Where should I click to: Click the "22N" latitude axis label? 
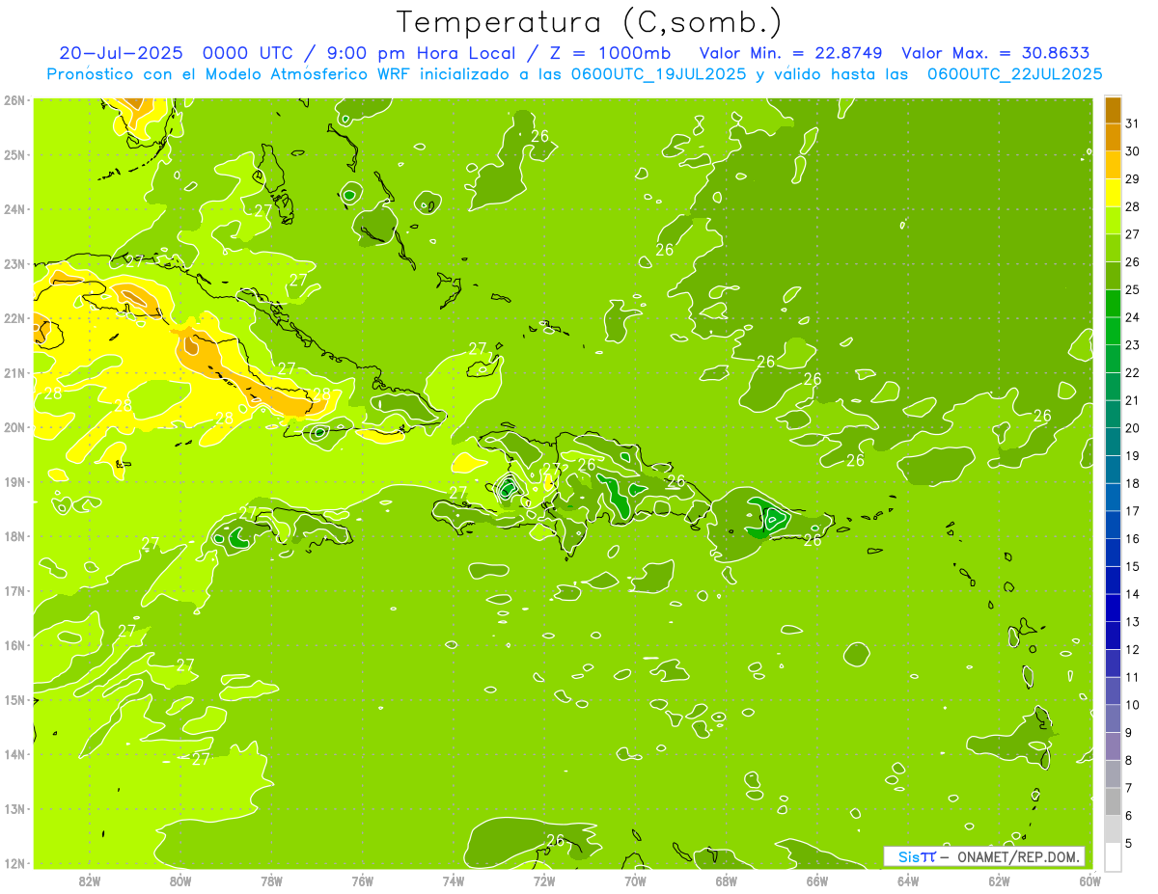coord(14,317)
